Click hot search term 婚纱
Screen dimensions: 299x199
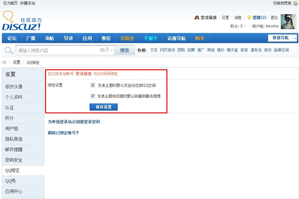click(x=221, y=50)
